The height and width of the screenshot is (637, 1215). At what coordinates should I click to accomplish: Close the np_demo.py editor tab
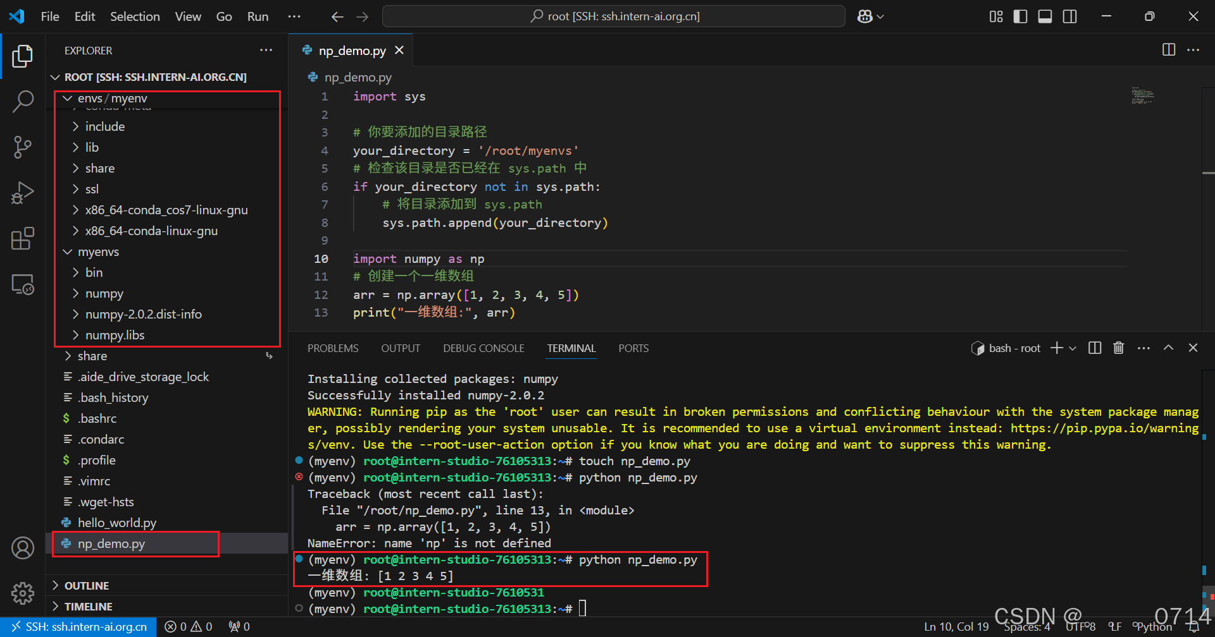pos(399,50)
